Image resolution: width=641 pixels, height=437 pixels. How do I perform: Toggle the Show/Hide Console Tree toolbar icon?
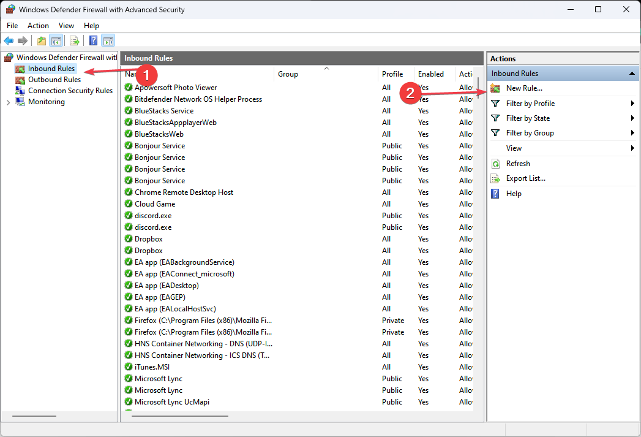tap(56, 40)
